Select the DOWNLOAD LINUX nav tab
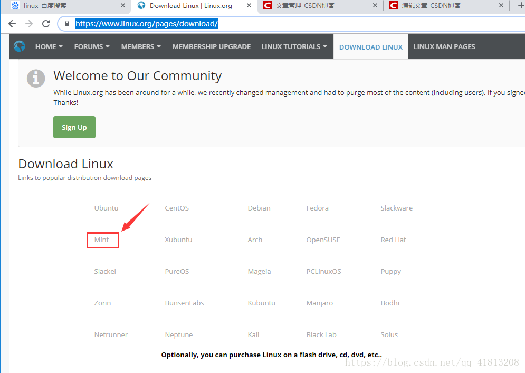 click(x=371, y=47)
